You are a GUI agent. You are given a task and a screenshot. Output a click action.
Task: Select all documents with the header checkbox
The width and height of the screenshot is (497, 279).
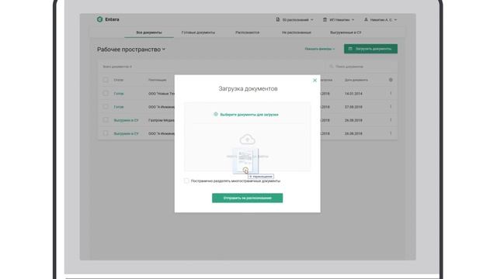(106, 80)
